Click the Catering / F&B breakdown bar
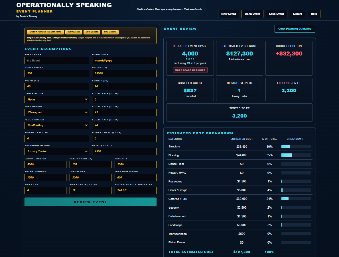 pos(296,199)
